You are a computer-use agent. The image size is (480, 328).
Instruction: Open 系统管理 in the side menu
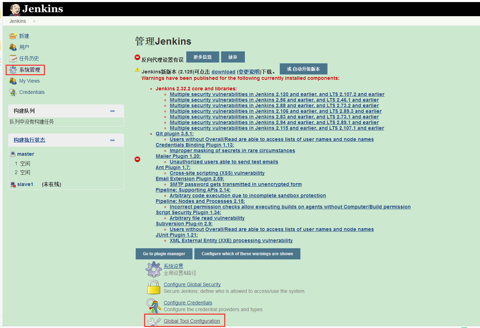30,70
